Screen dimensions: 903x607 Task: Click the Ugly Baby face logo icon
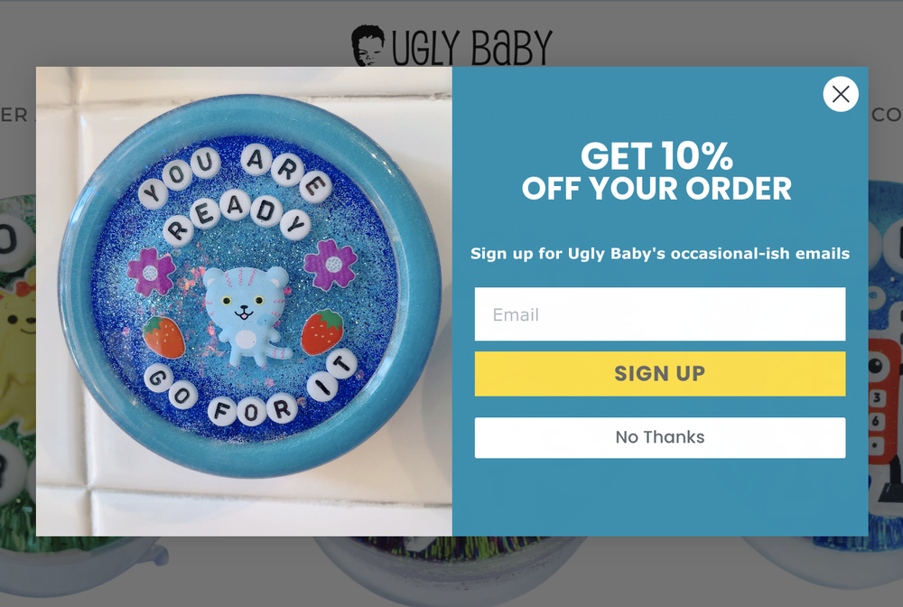click(x=368, y=45)
